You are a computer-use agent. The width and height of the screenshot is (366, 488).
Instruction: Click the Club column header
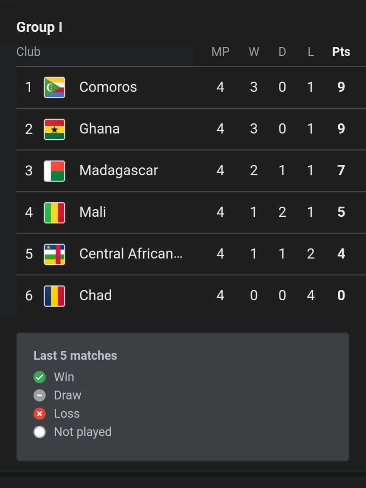pos(28,52)
